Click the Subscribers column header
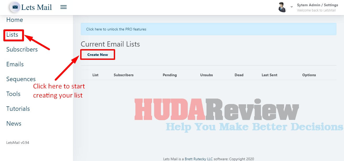344x161 pixels. [124, 75]
